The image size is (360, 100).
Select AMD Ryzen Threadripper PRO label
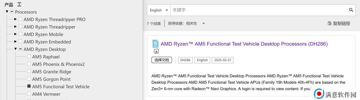54,19
